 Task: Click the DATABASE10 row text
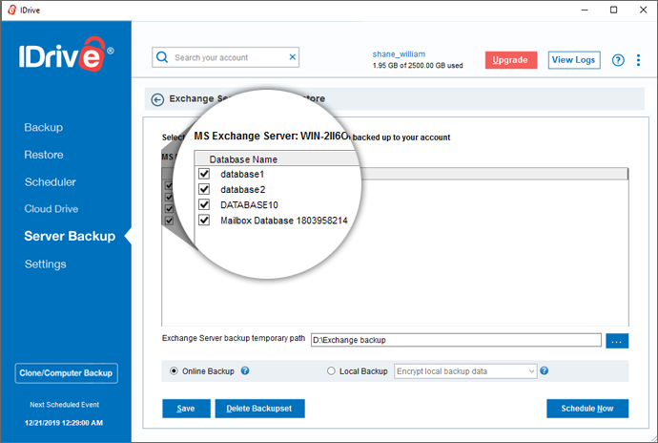coord(249,205)
